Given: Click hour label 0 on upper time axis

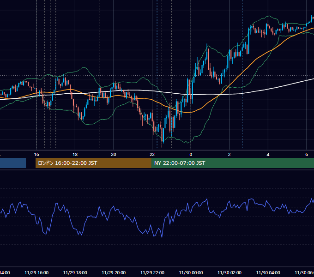Looking at the screenshot, I should 191,155.
